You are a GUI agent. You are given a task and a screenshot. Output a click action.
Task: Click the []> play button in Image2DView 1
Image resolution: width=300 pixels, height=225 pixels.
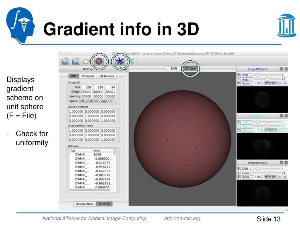[279, 83]
